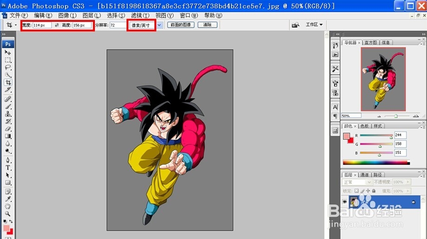Select the History Brush tool
Screen dimensions: 427x239
pyautogui.click(x=7, y=121)
